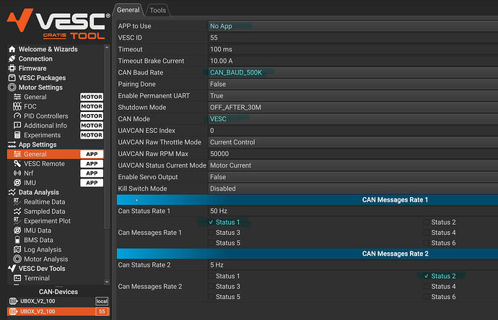Click the APP badge next to VESC Remote
Screen dimensions: 498x320
[92, 164]
